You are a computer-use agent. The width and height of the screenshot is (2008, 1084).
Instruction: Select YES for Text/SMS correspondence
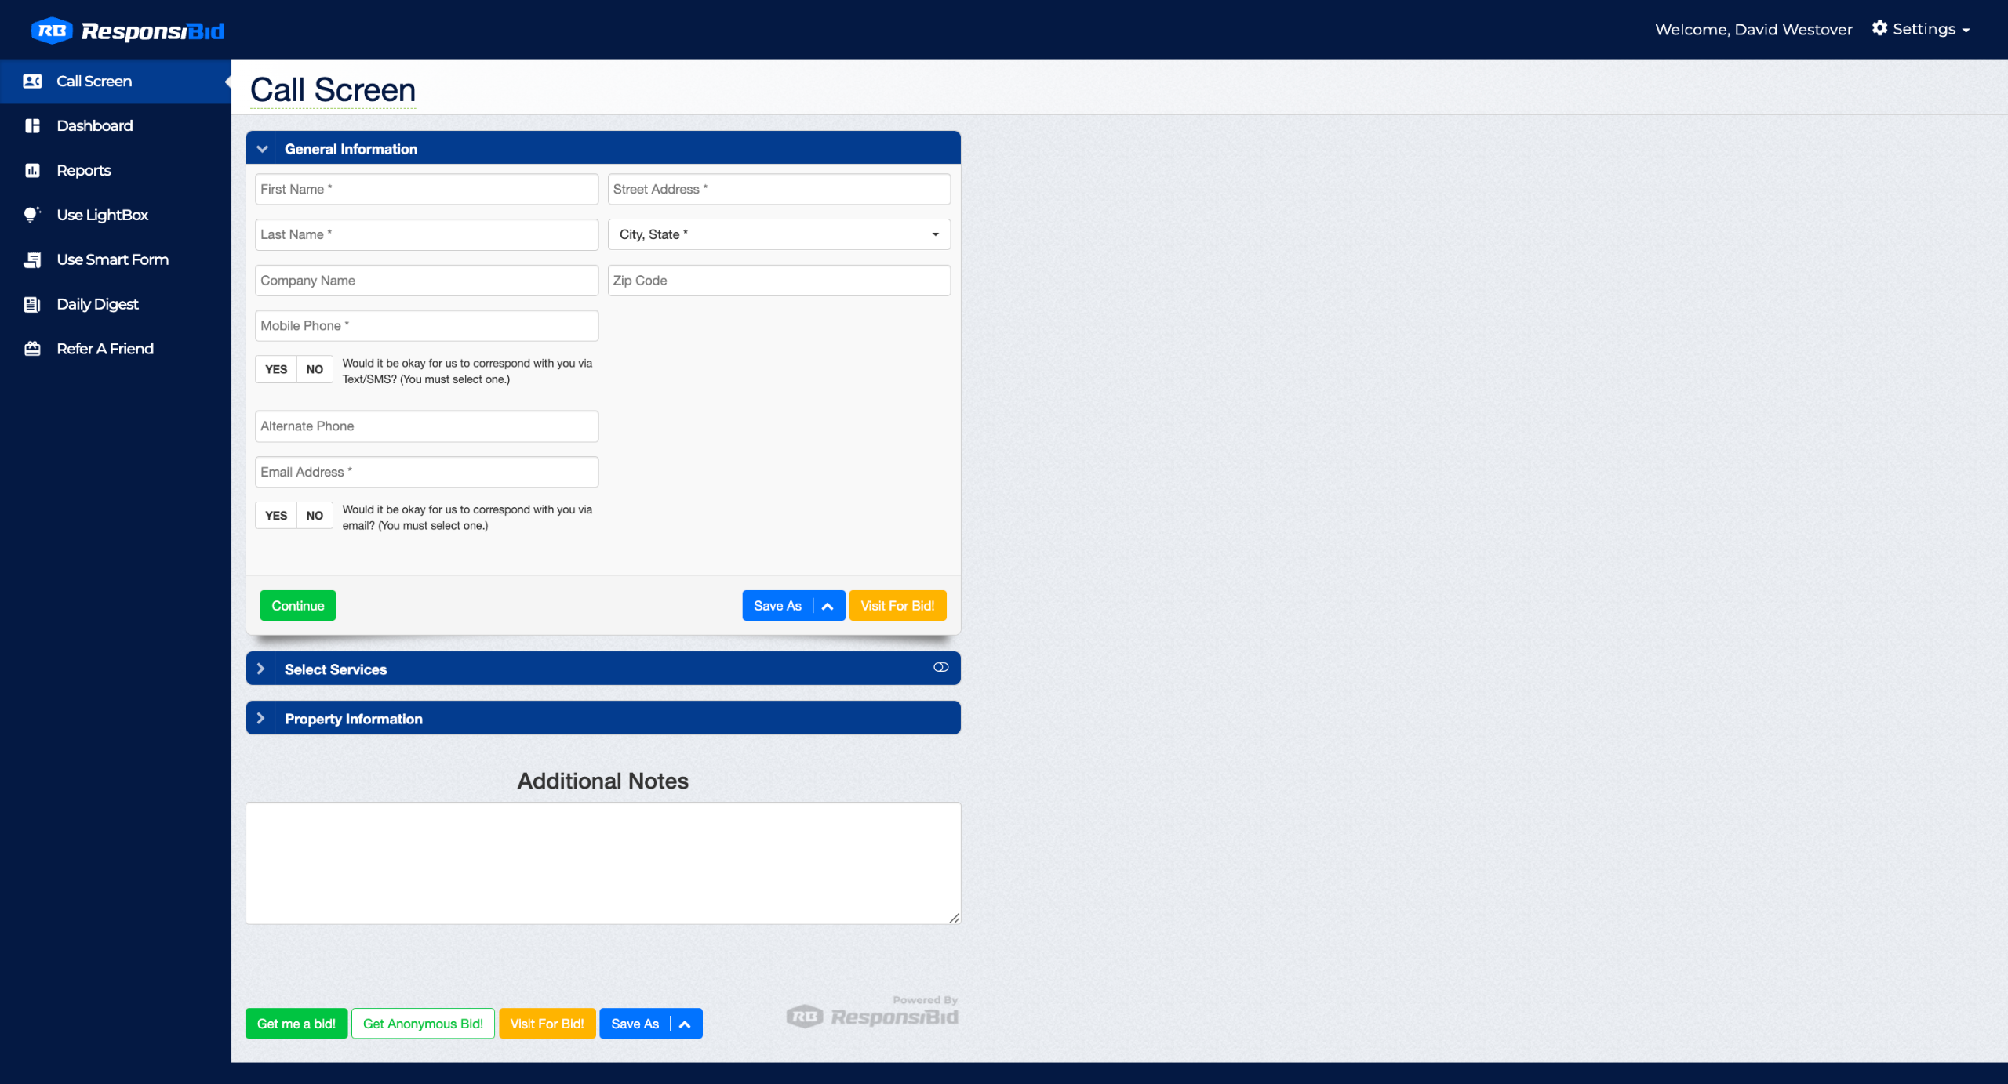click(276, 369)
